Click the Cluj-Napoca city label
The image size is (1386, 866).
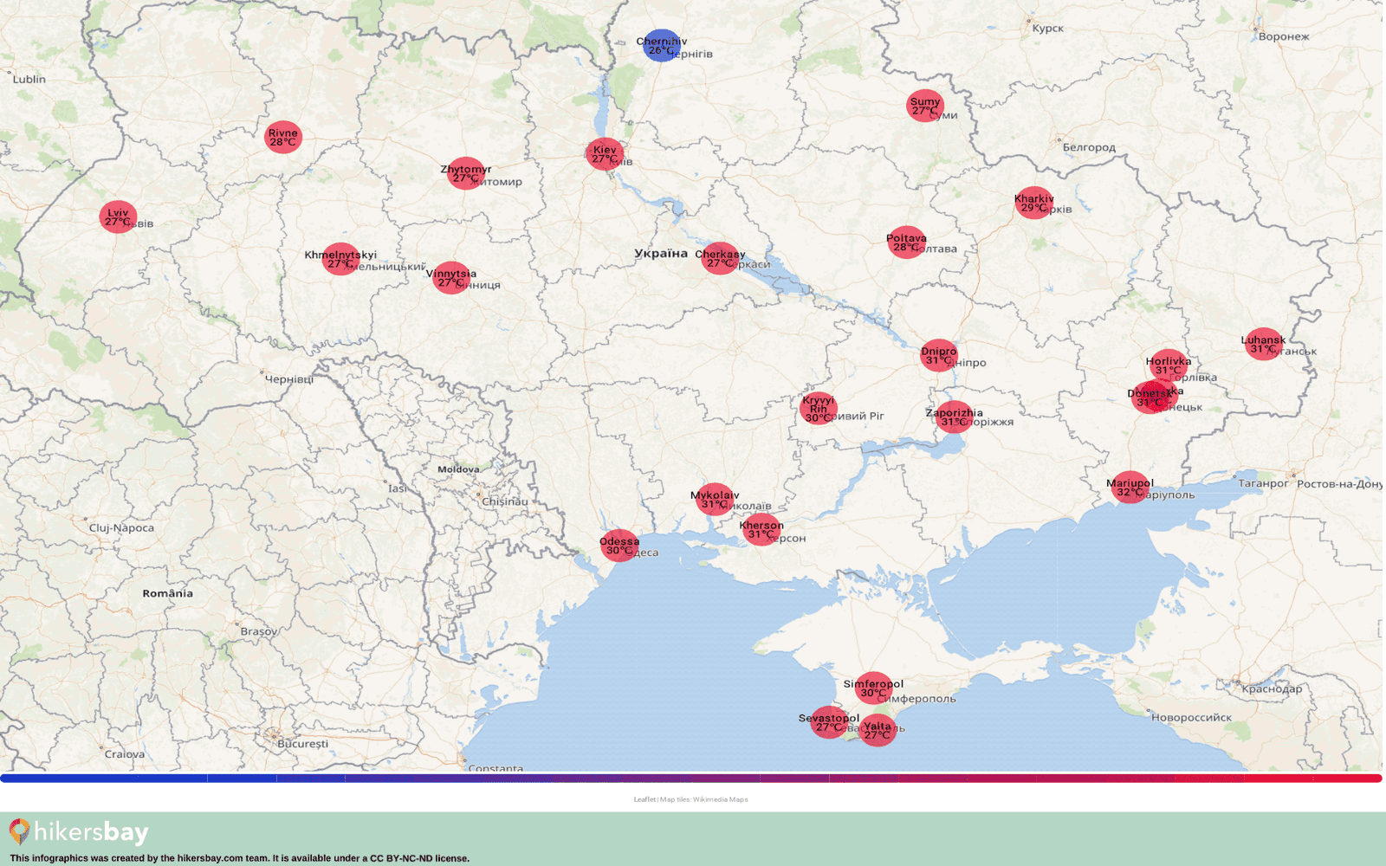121,528
